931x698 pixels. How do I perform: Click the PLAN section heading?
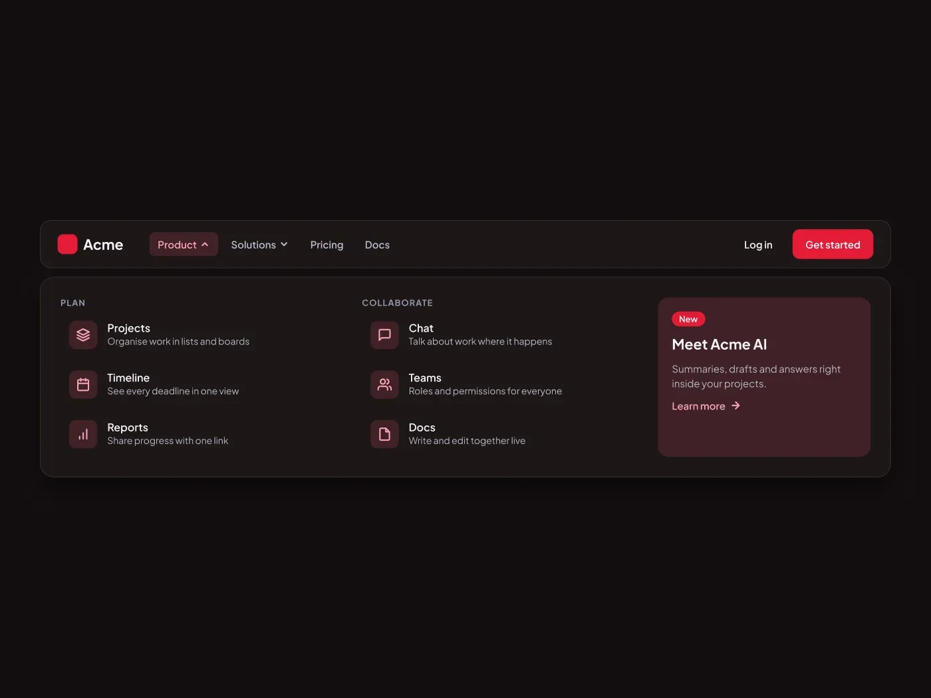pos(72,302)
